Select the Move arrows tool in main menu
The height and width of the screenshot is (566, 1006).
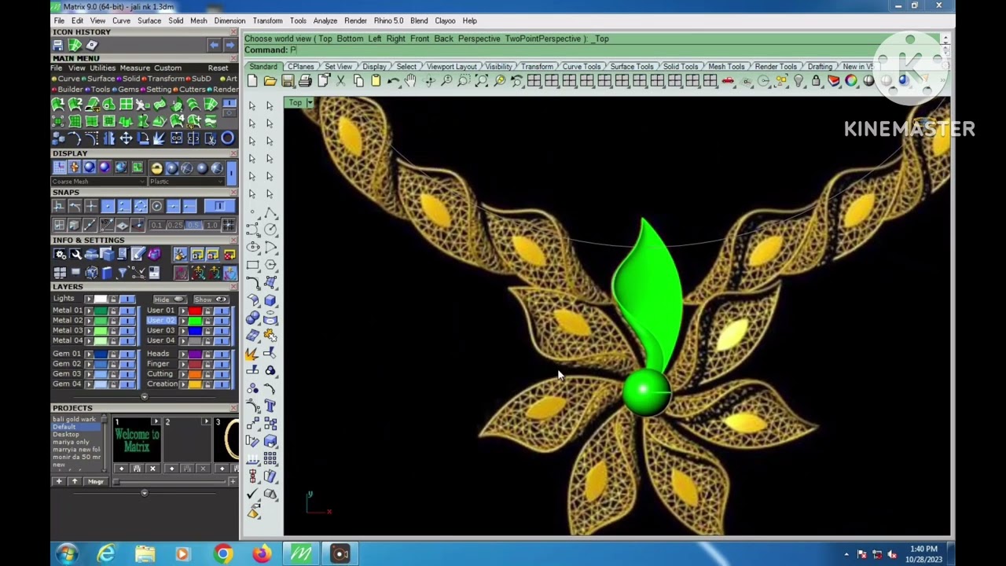tap(126, 138)
